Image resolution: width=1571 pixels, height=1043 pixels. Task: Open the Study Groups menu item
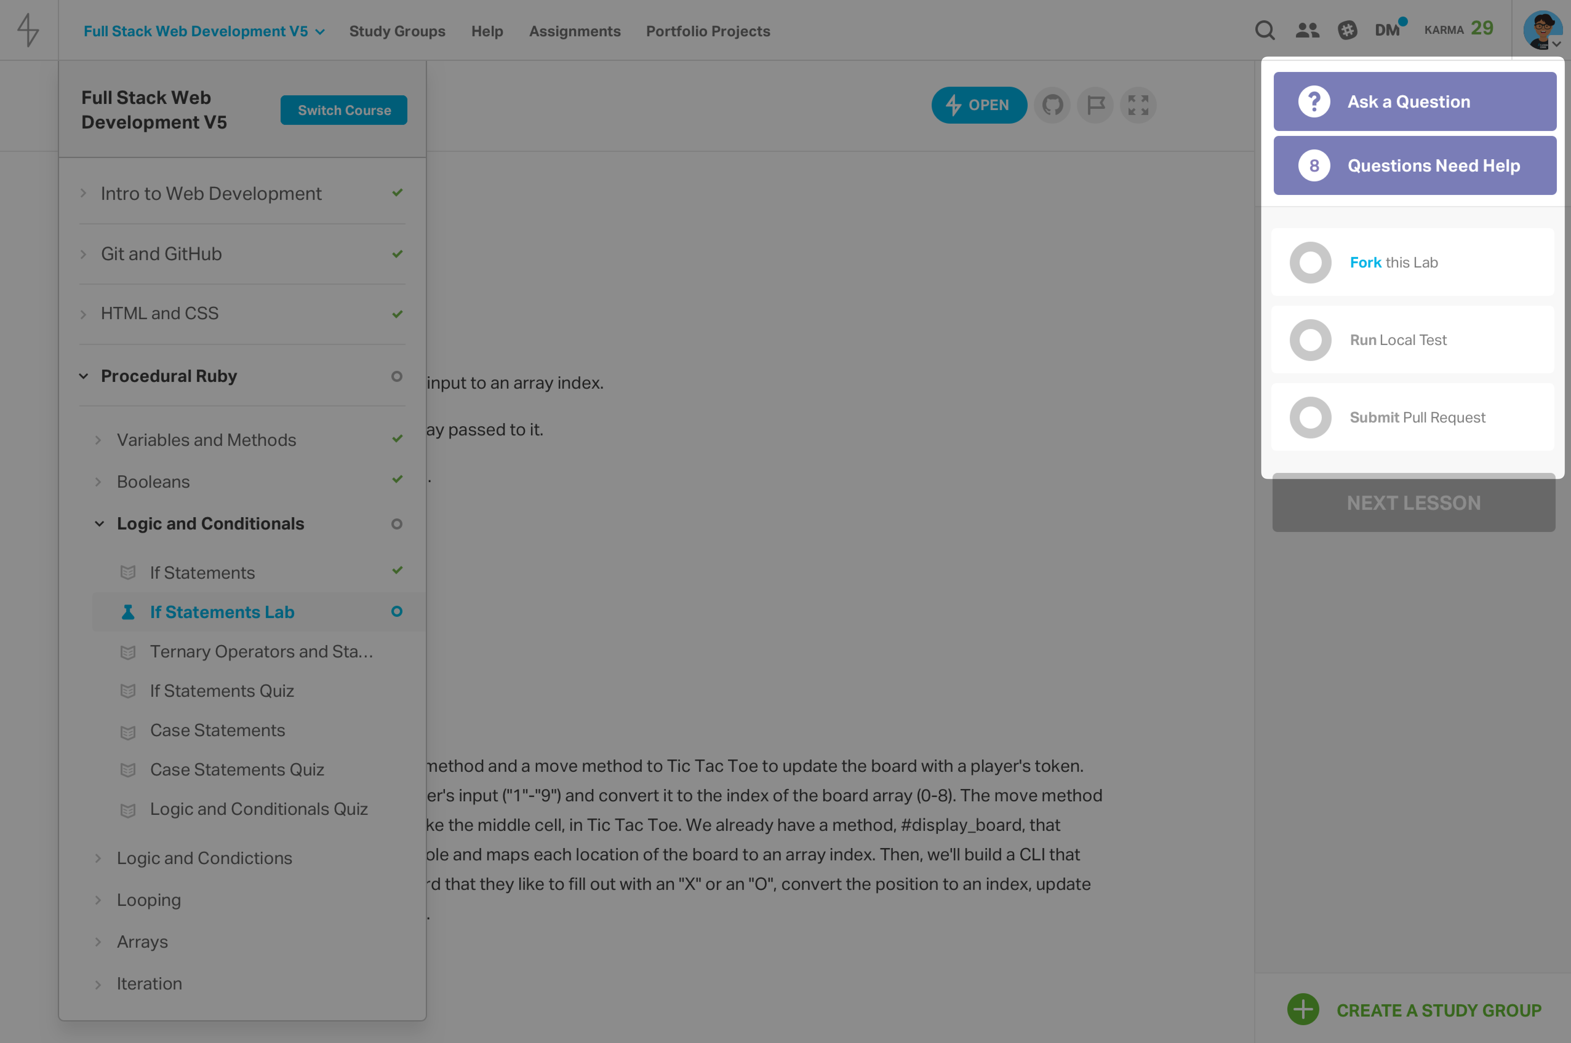coord(397,31)
